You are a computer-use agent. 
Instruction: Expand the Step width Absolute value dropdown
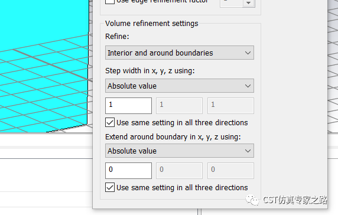pos(180,86)
